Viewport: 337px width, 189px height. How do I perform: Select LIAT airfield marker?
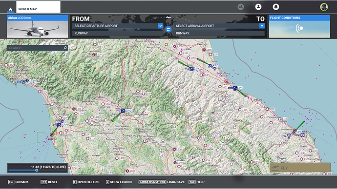pos(83,134)
